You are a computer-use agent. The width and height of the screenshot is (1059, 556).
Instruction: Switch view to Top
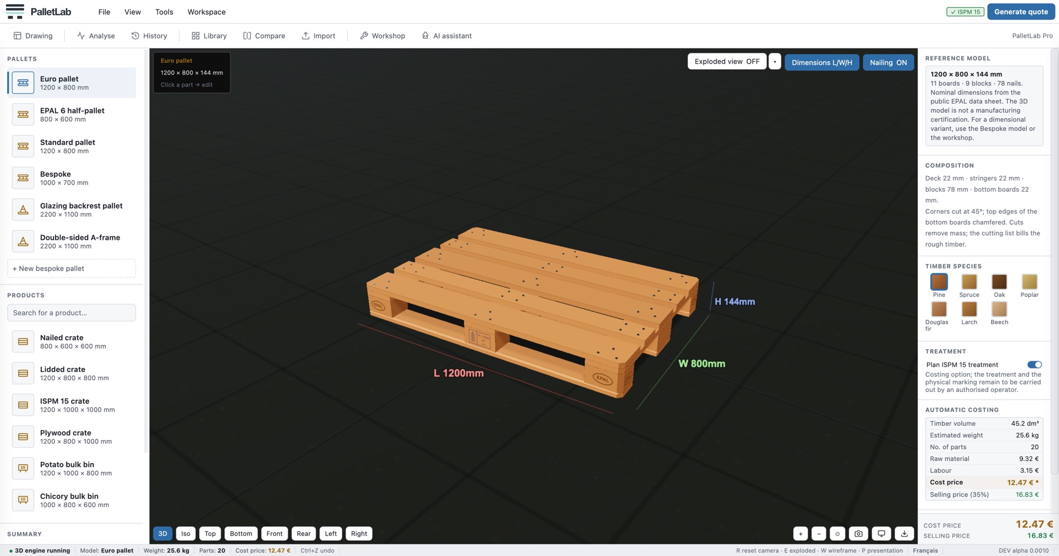coord(210,534)
